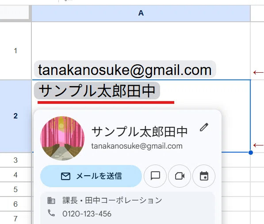Image resolution: width=264 pixels, height=224 pixels.
Task: Select row 6 header
Action: coord(15,204)
